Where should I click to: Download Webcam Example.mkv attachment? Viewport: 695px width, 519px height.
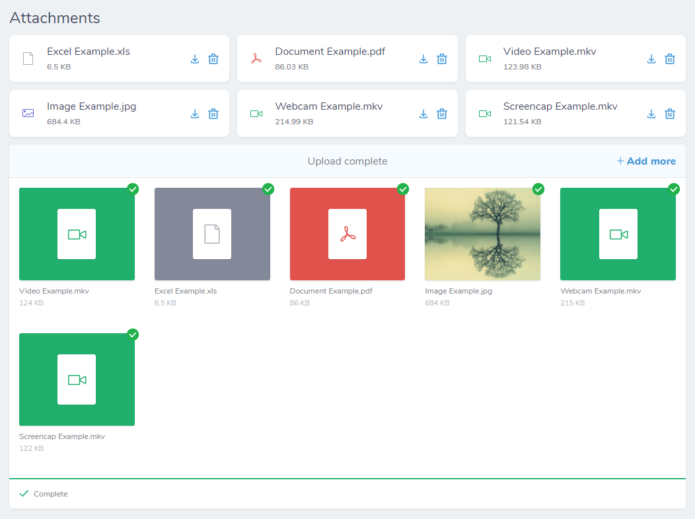[x=423, y=114]
